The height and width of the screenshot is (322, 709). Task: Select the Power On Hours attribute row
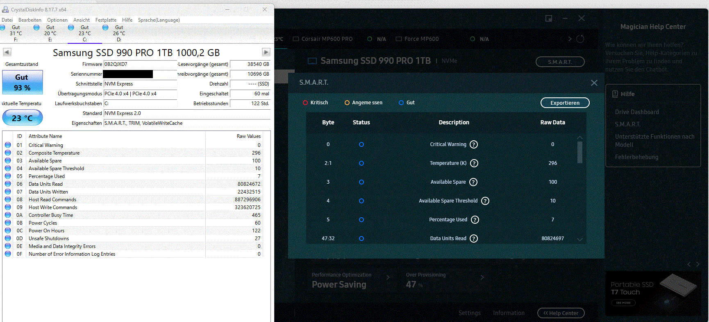coord(133,231)
